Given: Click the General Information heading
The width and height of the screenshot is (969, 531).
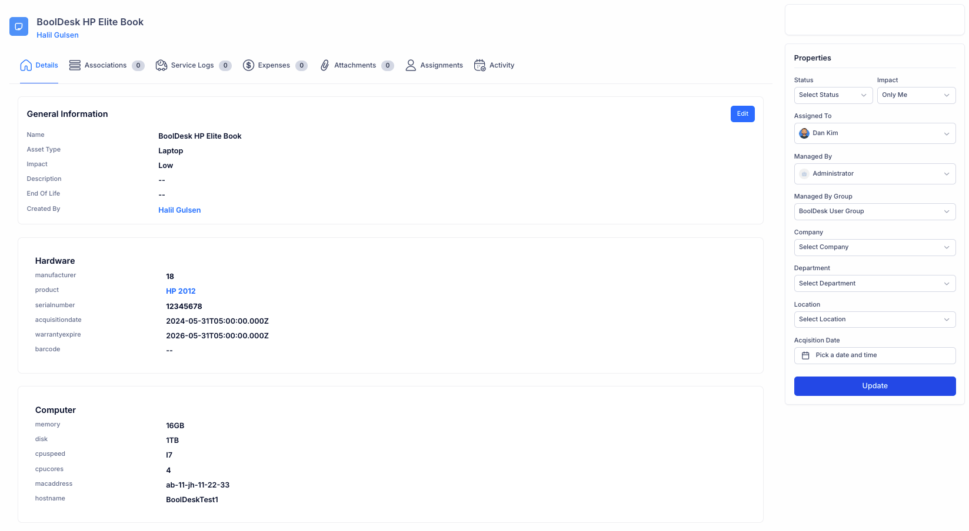Looking at the screenshot, I should (x=68, y=114).
